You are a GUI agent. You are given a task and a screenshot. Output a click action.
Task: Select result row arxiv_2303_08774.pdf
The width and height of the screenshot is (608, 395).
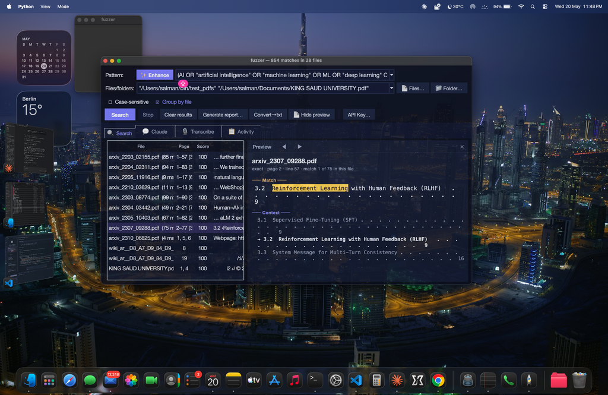click(x=176, y=197)
